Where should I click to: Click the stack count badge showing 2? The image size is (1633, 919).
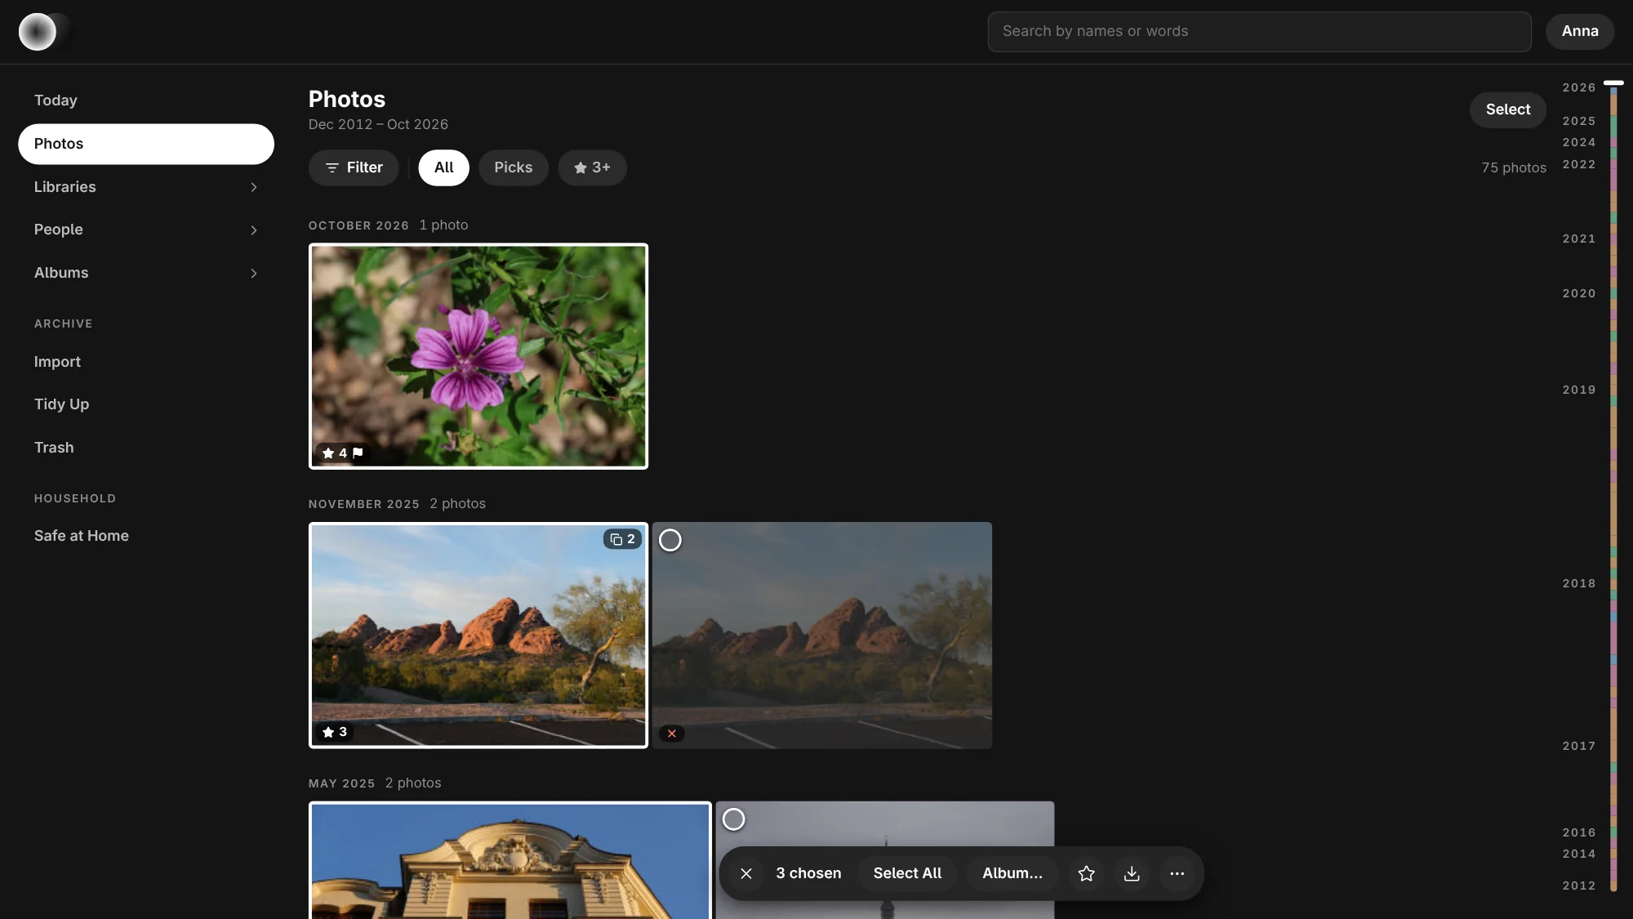(x=622, y=539)
